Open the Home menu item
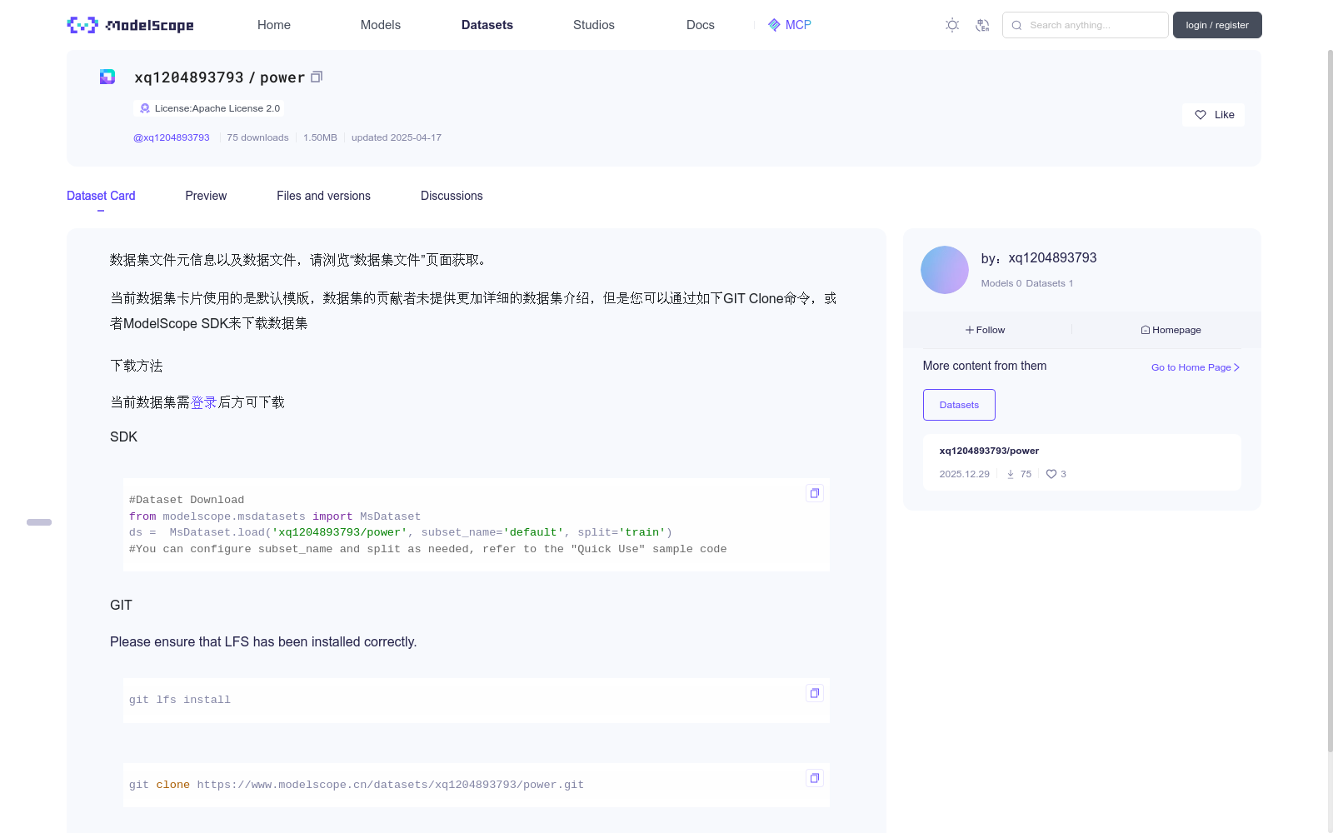 pyautogui.click(x=274, y=25)
